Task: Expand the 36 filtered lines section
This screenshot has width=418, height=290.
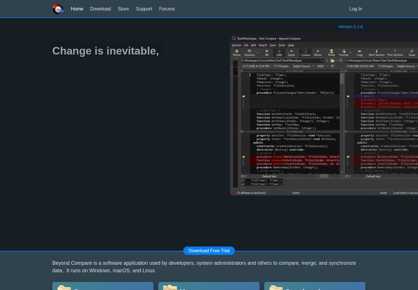Action: (x=242, y=71)
